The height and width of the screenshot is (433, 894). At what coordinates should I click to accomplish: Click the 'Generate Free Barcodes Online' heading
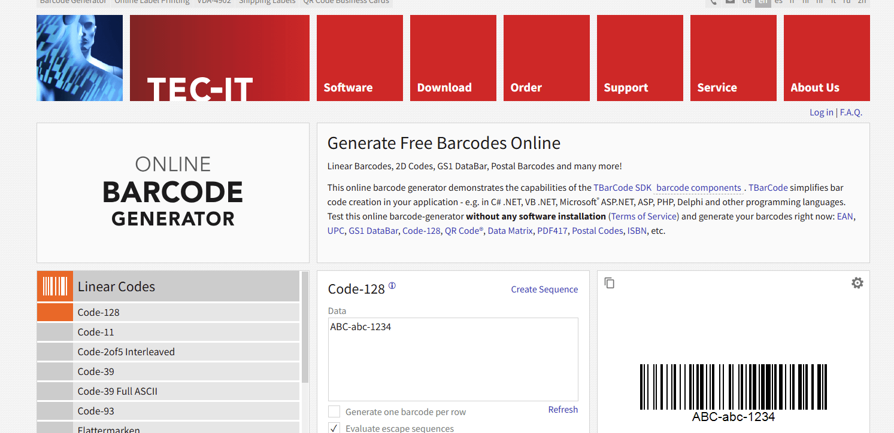[x=444, y=144]
